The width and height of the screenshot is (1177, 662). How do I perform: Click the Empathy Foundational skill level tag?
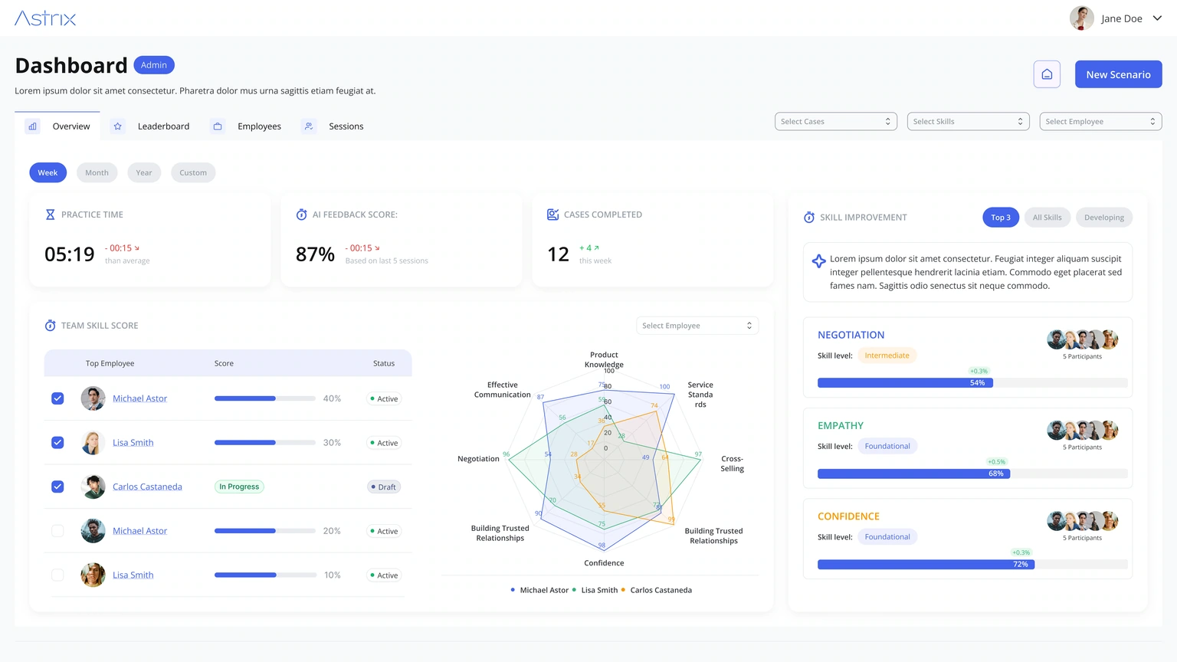[x=887, y=446]
